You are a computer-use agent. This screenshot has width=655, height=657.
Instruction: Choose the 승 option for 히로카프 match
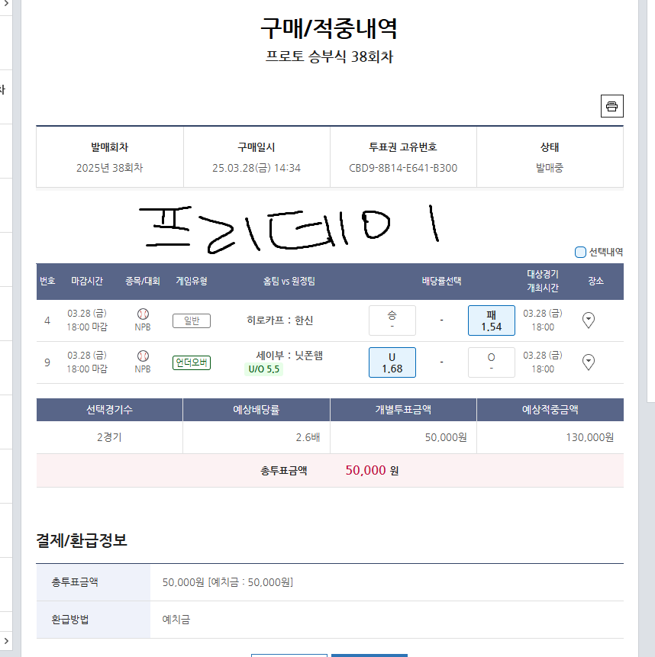click(x=392, y=320)
